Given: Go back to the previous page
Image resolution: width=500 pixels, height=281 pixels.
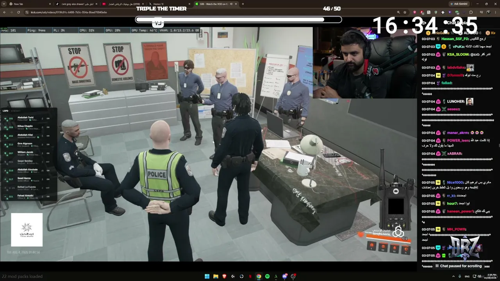Looking at the screenshot, I should (x=4, y=12).
